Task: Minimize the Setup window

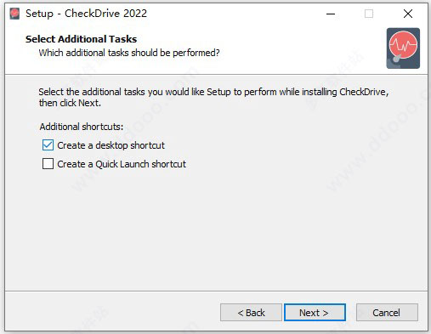Action: (331, 14)
